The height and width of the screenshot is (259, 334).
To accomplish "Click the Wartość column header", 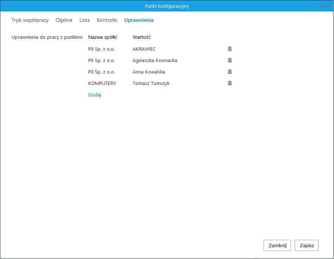I will pos(142,37).
